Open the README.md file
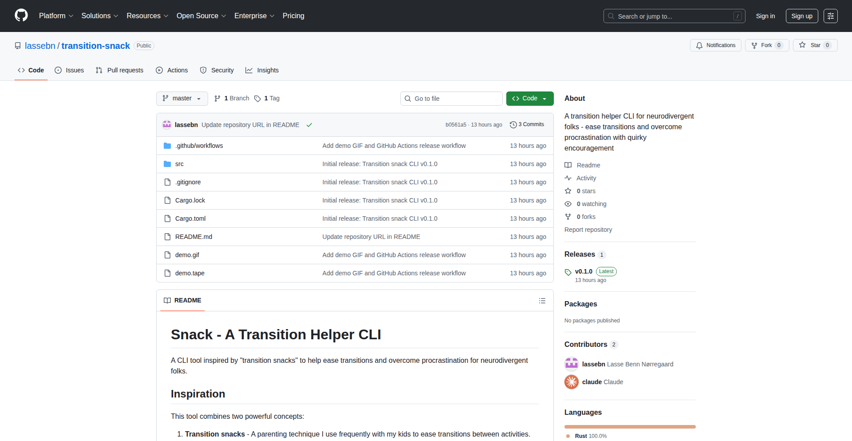 pos(193,237)
